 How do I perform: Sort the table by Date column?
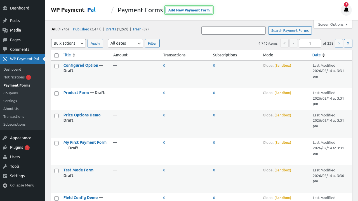tap(317, 55)
